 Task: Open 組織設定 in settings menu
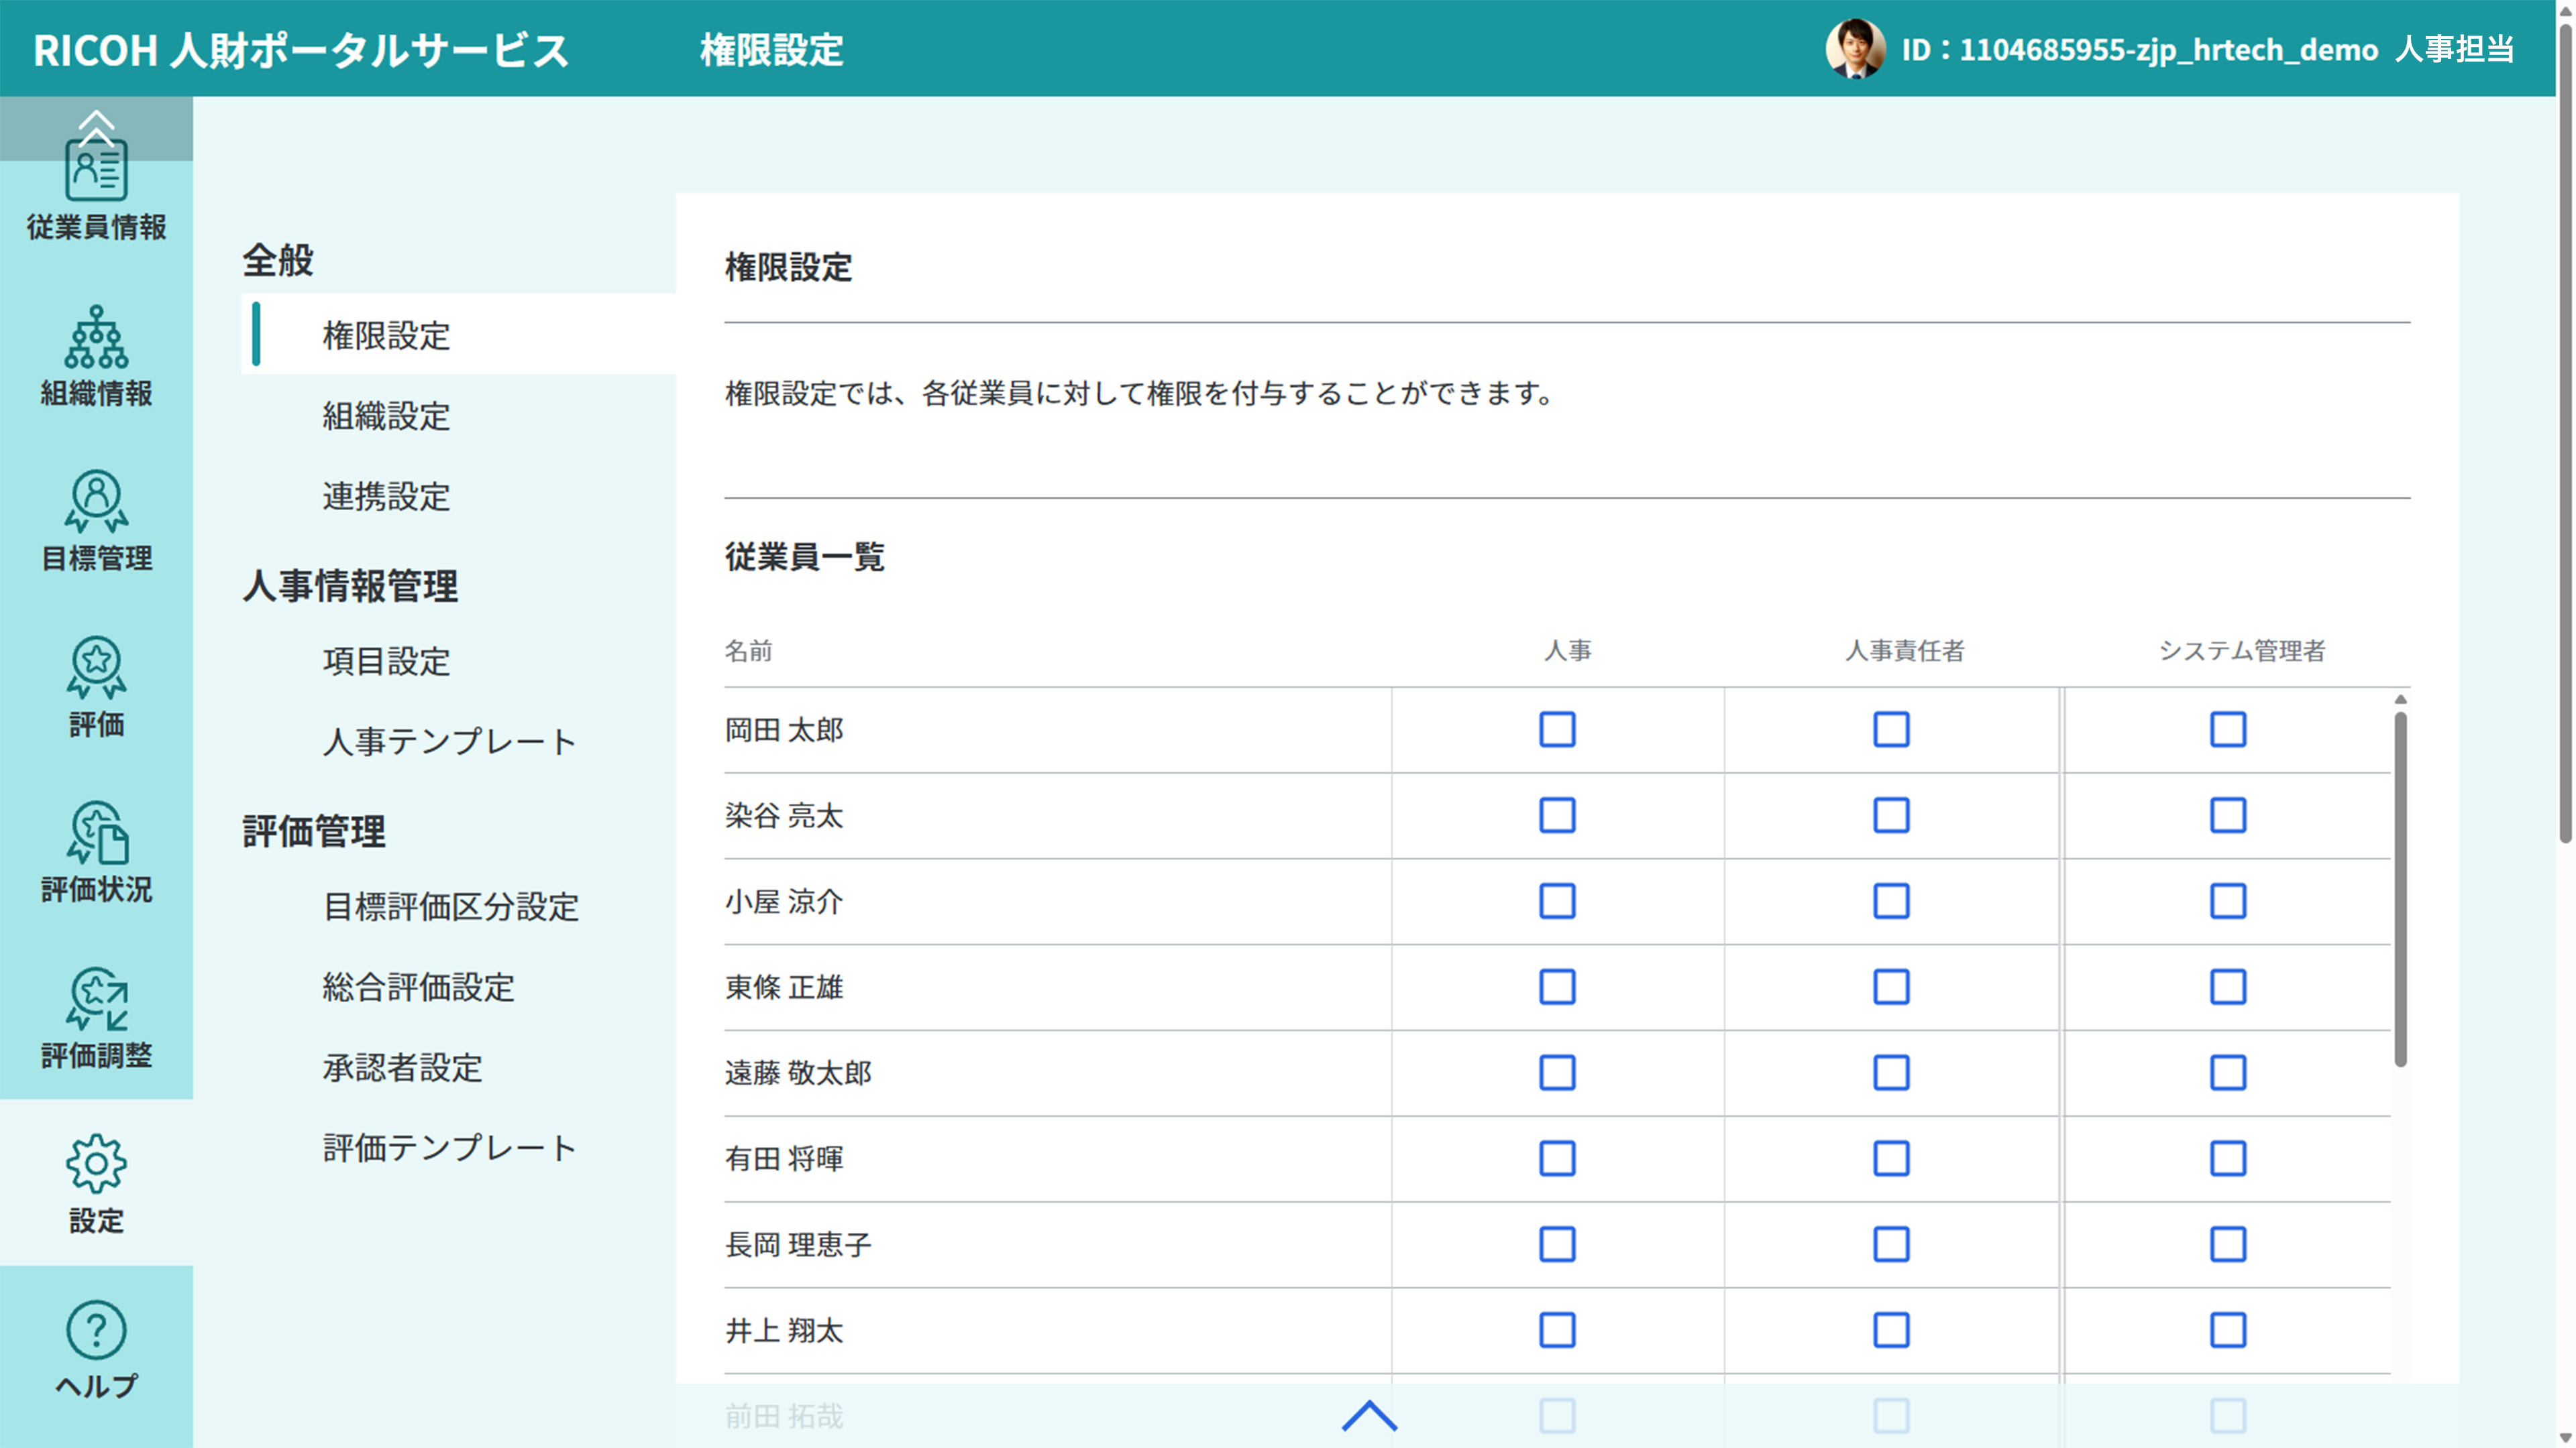pos(386,416)
